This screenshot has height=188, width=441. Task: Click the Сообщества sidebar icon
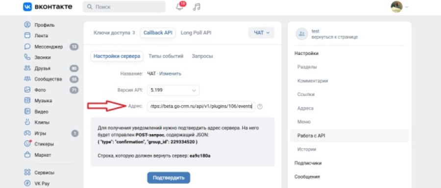click(27, 79)
